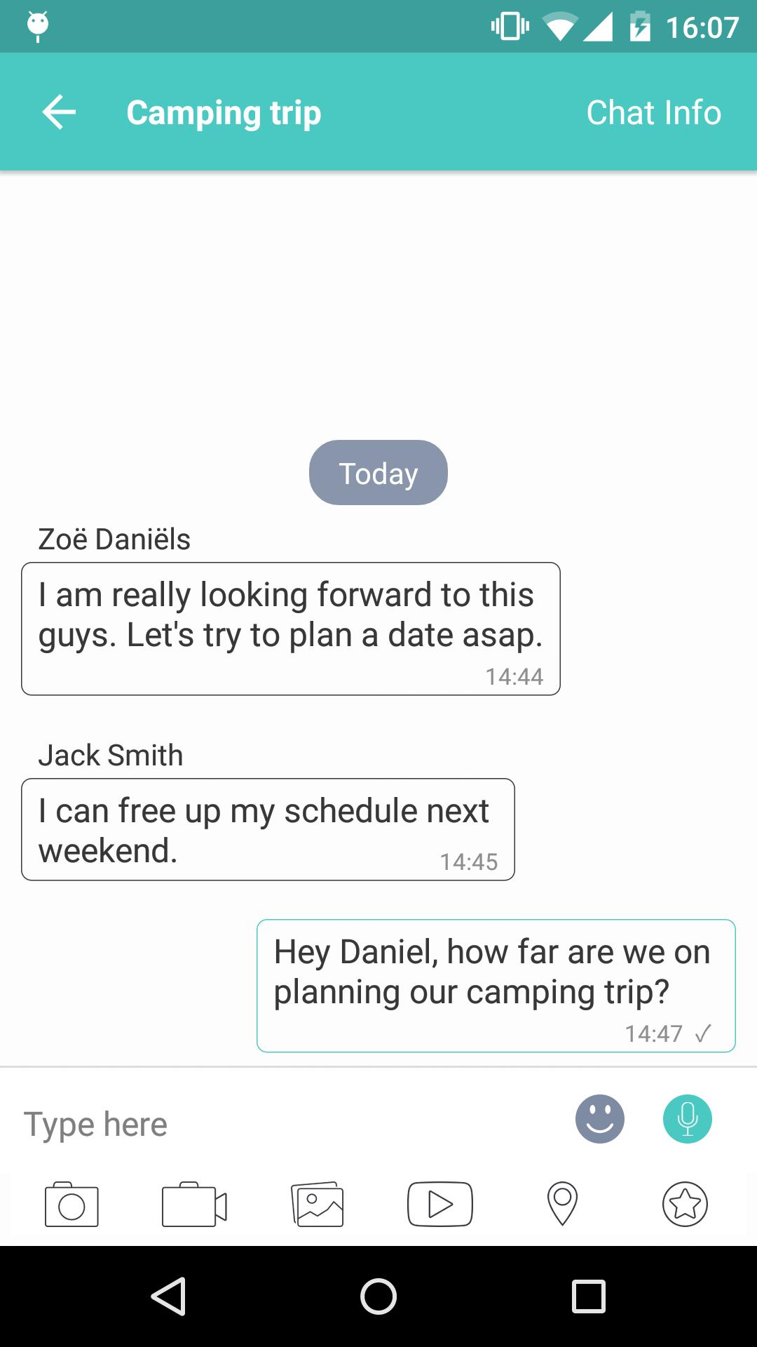
Task: Tap Jack Smith's schedule message bubble
Action: [x=268, y=829]
